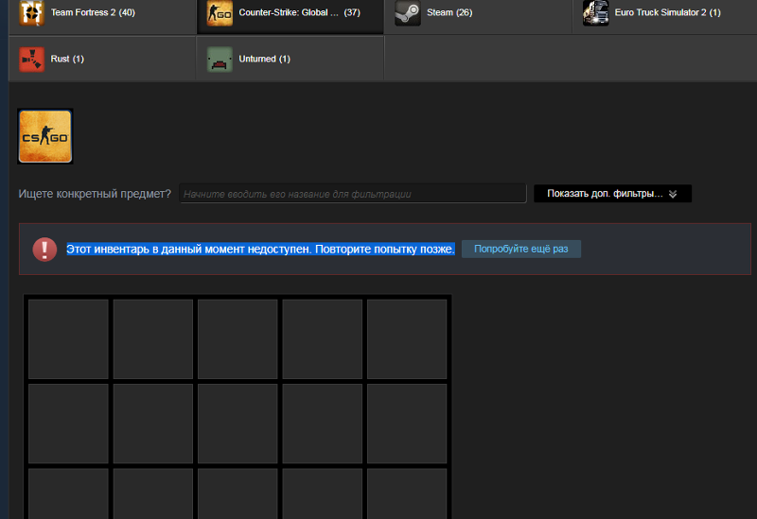The image size is (757, 519).
Task: Select the first empty inventory slot
Action: [68, 338]
